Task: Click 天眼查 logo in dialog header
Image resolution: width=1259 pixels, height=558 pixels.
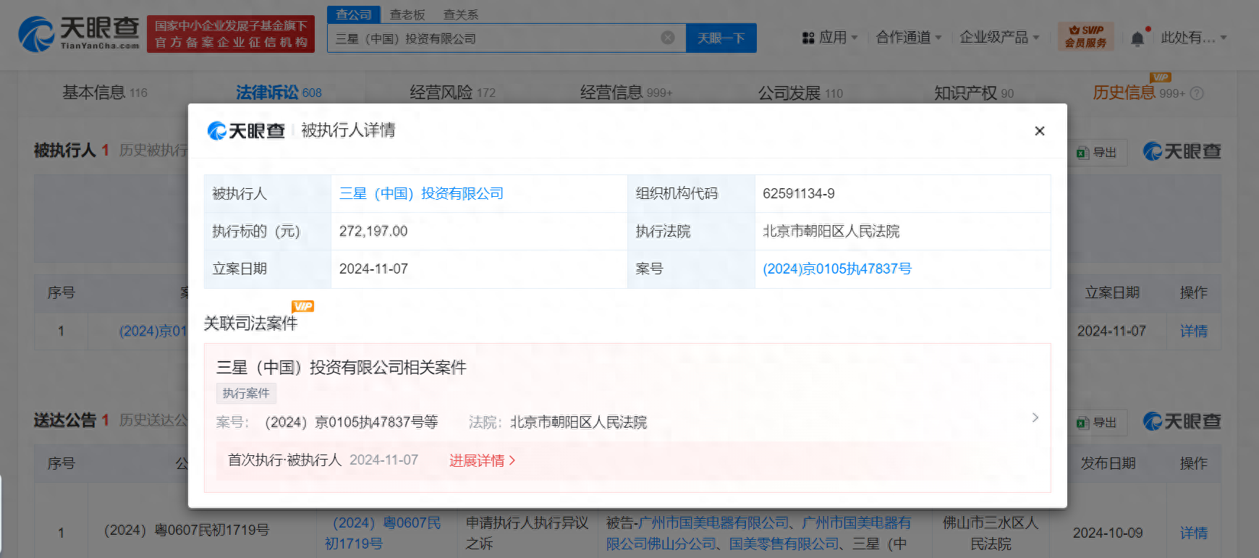Action: pos(246,130)
